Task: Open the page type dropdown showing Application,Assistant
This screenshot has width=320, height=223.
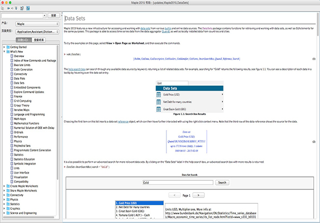Action: pos(37,31)
